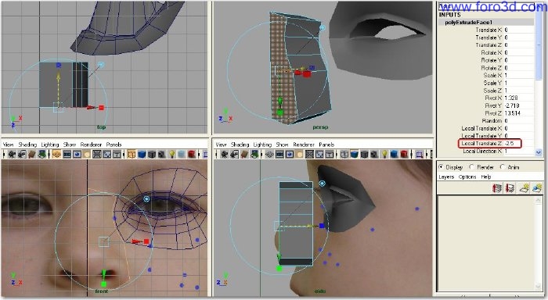Image resolution: width=548 pixels, height=300 pixels.
Task: Toggle field chart icon in front view toolbar
Action: point(96,154)
